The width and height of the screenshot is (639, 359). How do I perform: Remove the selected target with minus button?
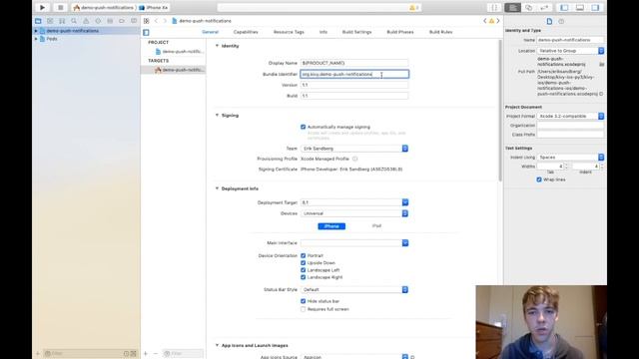pyautogui.click(x=156, y=353)
